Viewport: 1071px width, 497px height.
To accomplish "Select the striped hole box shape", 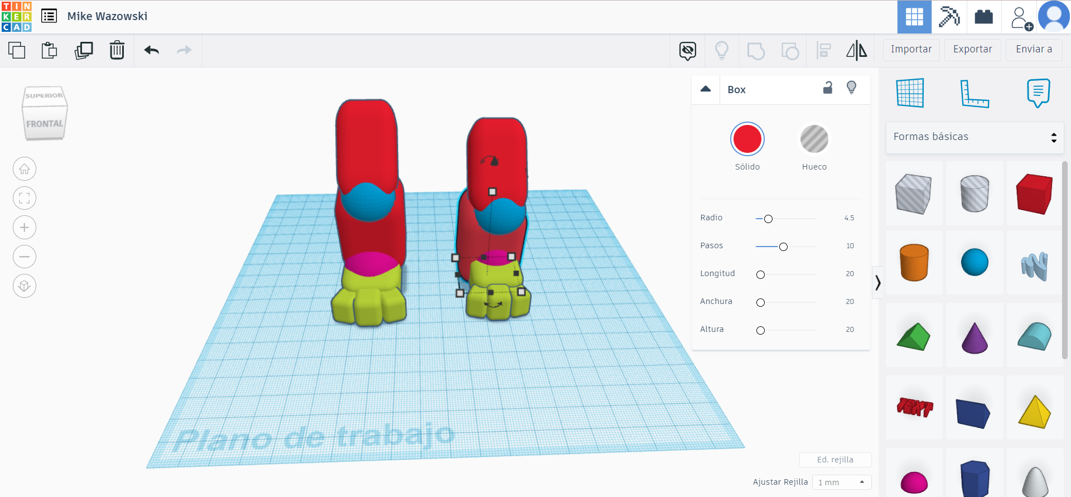I will click(x=914, y=194).
